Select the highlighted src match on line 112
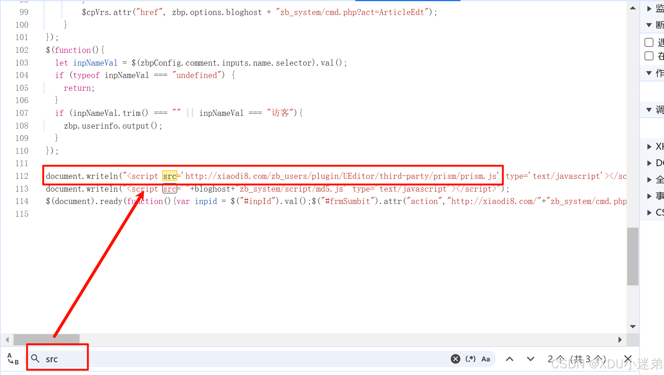This screenshot has height=375, width=664. 170,176
